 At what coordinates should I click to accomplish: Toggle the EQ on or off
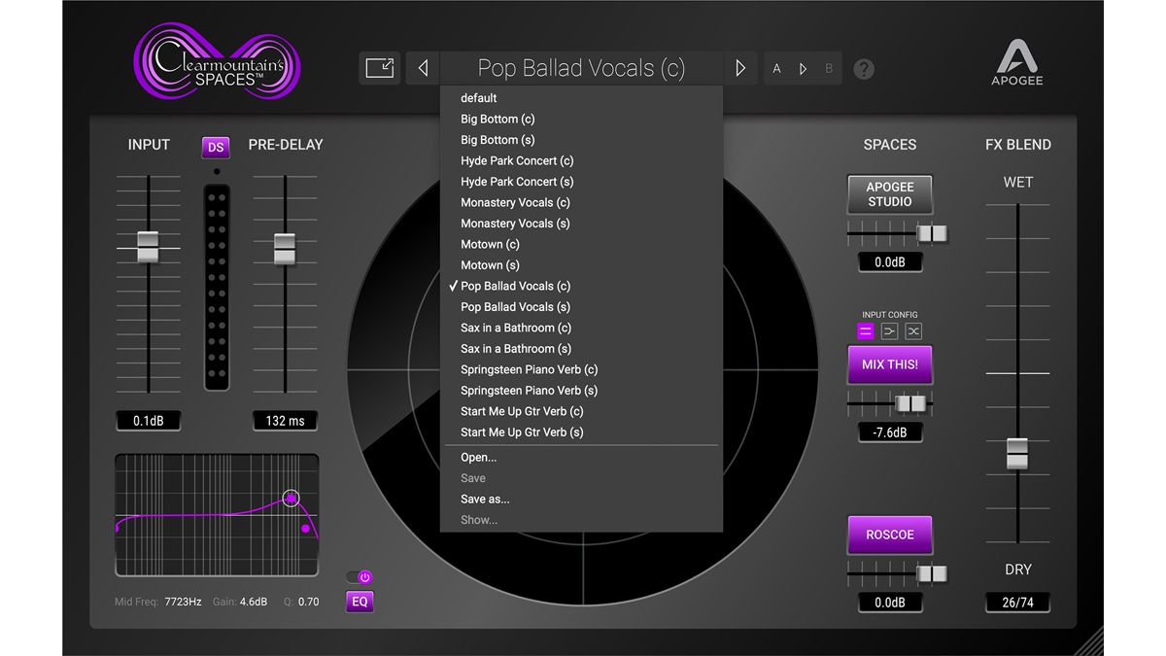[x=359, y=601]
